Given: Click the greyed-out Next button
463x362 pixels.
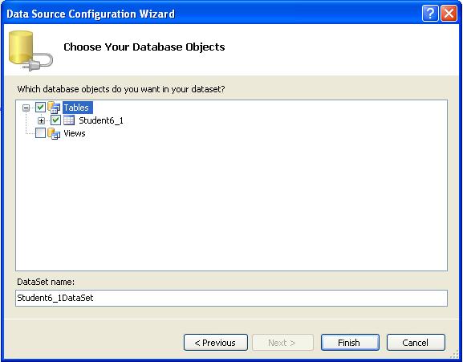Looking at the screenshot, I should pyautogui.click(x=282, y=343).
